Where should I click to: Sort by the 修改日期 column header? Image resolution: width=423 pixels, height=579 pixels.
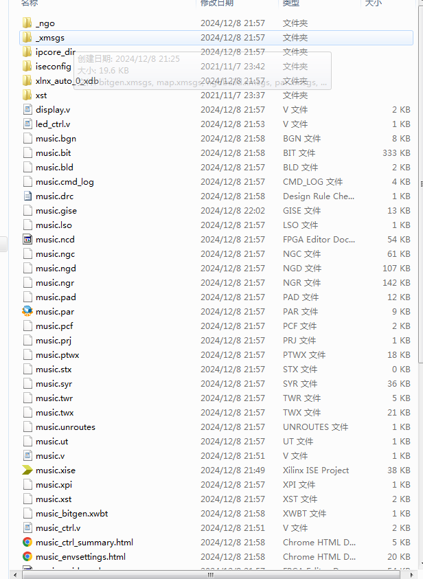click(x=216, y=3)
